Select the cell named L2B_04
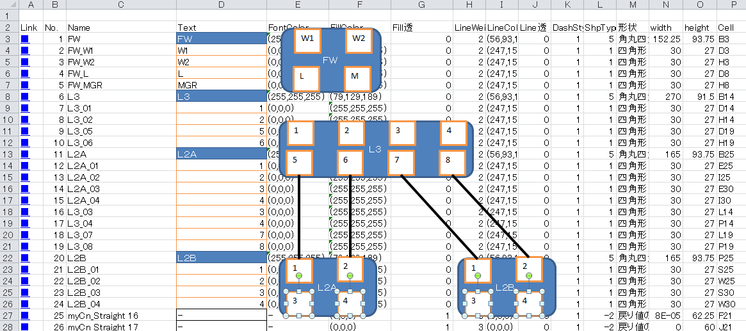This screenshot has width=746, height=331. (121, 304)
